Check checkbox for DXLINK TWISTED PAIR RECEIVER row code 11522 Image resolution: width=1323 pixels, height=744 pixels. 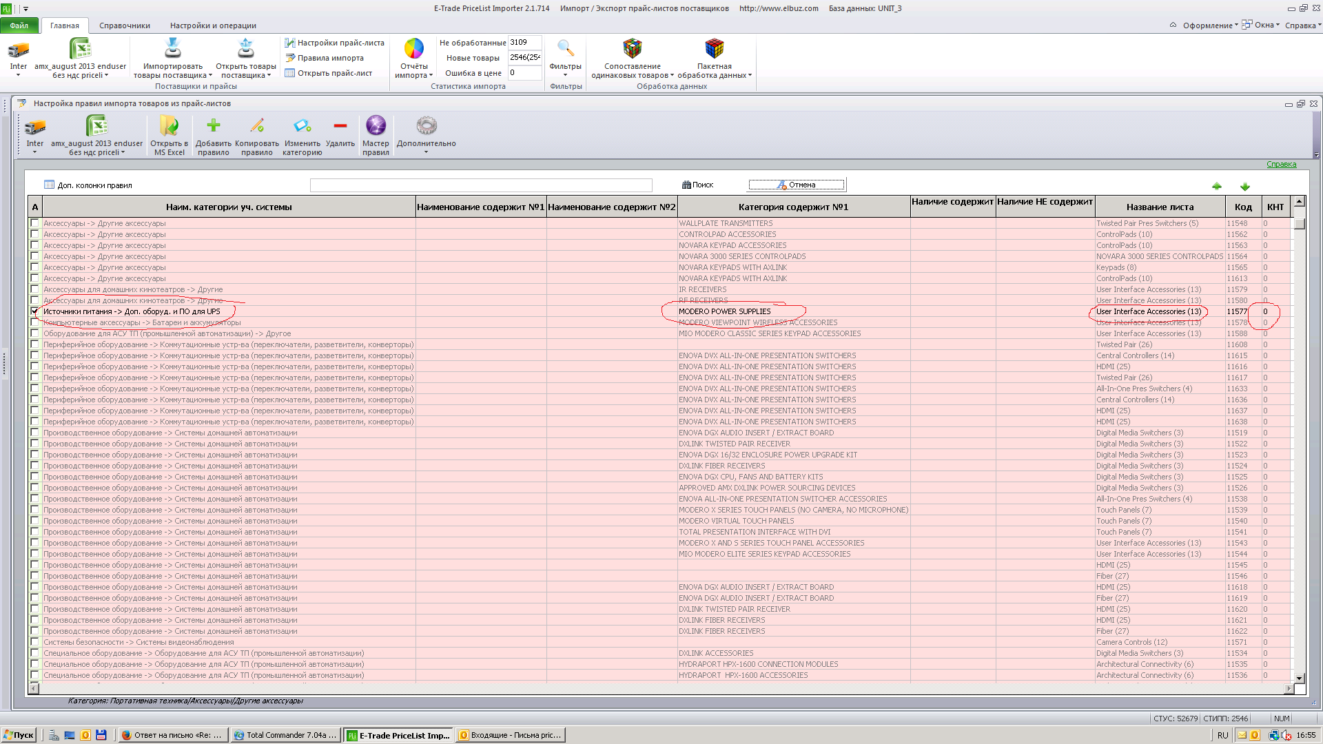pyautogui.click(x=34, y=444)
